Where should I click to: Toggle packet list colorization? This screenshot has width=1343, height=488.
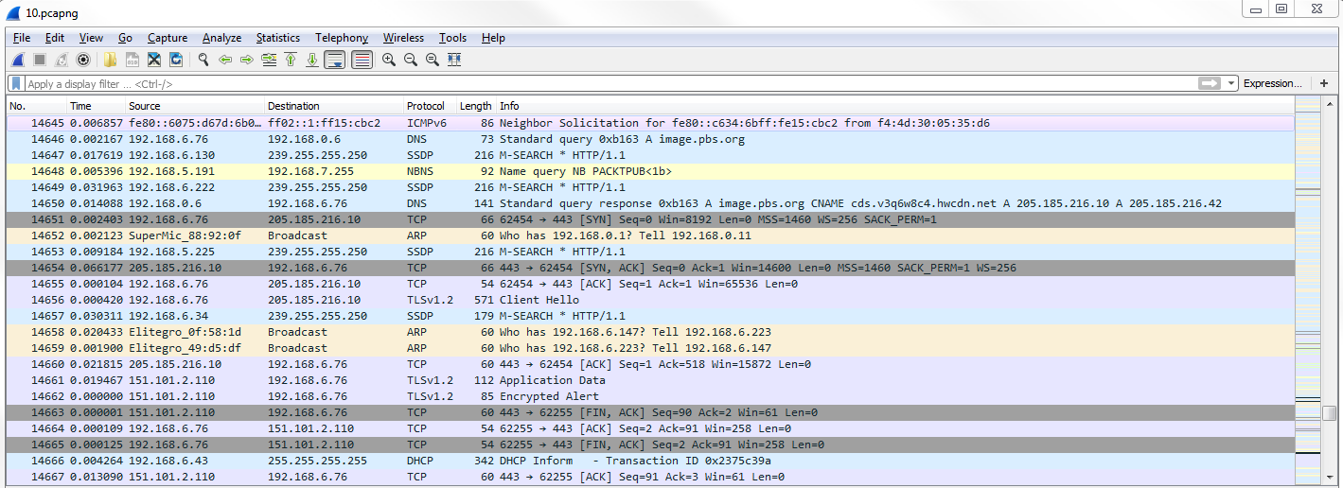[362, 60]
